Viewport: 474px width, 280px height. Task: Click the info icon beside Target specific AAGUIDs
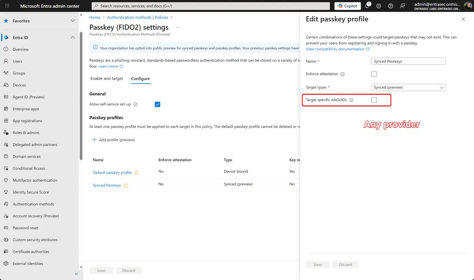coord(351,100)
